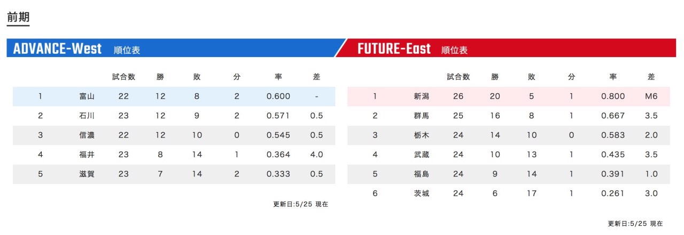Click team 栃木 in East standings
This screenshot has height=235, width=684.
tap(421, 135)
